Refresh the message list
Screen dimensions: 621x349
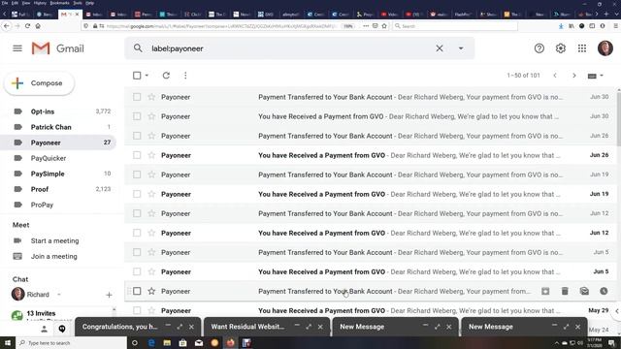(x=166, y=76)
